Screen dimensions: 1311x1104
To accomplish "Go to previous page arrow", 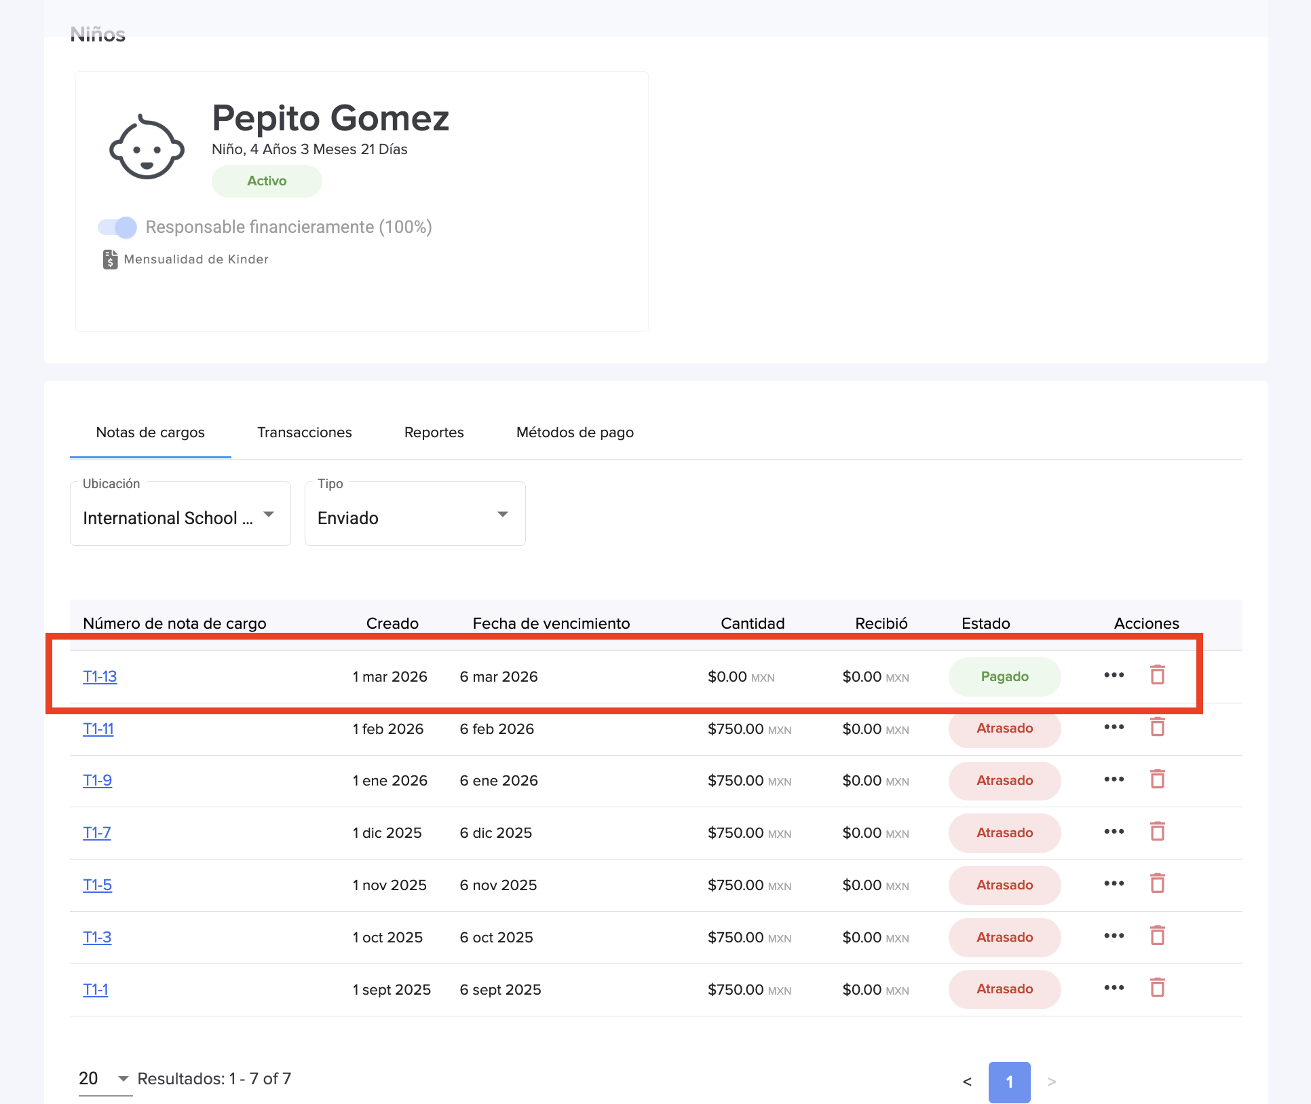I will (967, 1082).
